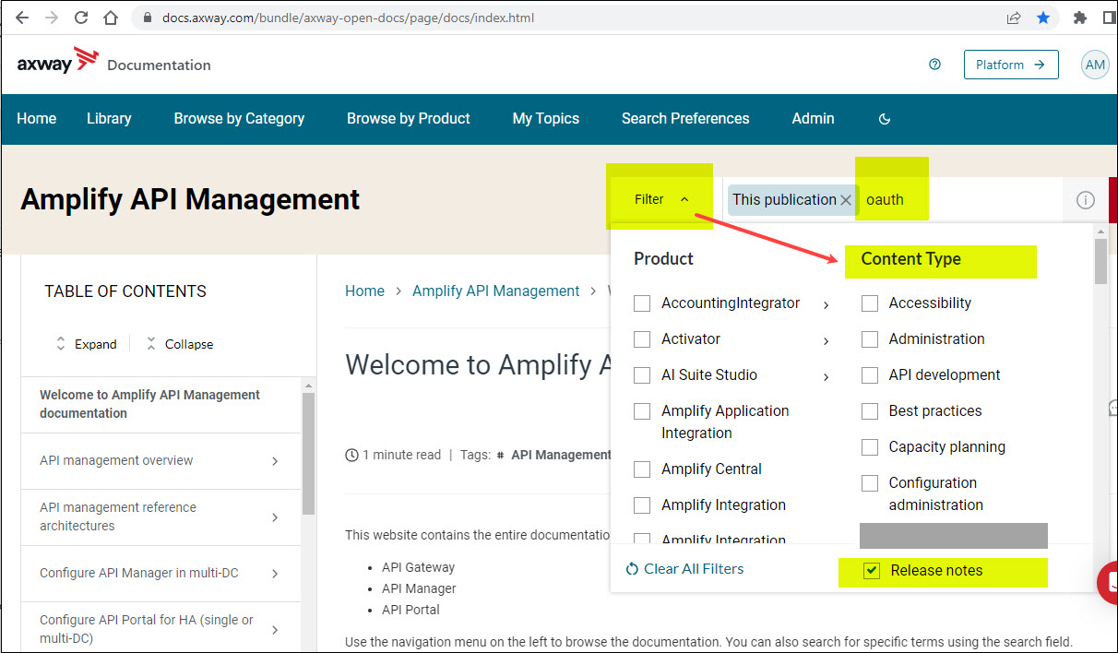Open the help question mark icon
The width and height of the screenshot is (1118, 653).
point(934,65)
